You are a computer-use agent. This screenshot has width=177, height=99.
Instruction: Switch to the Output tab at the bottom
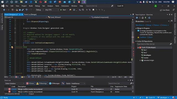coord(31,94)
